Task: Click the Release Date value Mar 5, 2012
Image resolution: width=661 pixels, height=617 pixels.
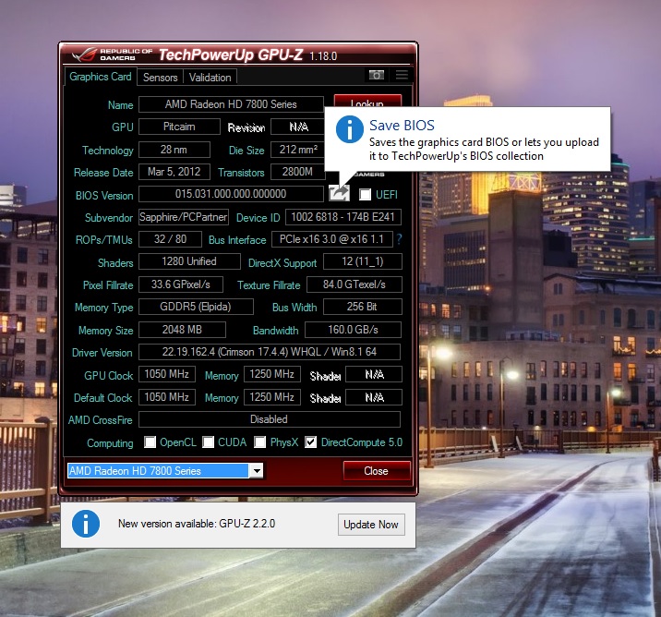Action: coord(174,172)
